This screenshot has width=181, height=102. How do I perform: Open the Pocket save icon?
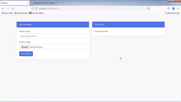tap(169, 8)
